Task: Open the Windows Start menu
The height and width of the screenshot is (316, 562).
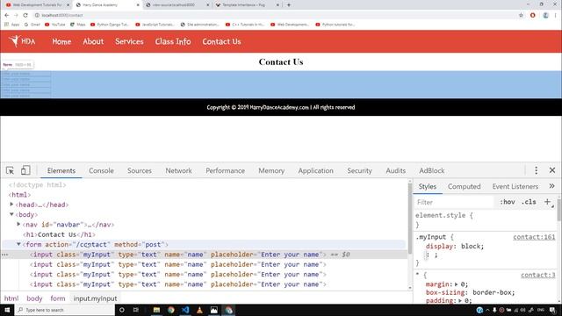Action: pos(7,310)
